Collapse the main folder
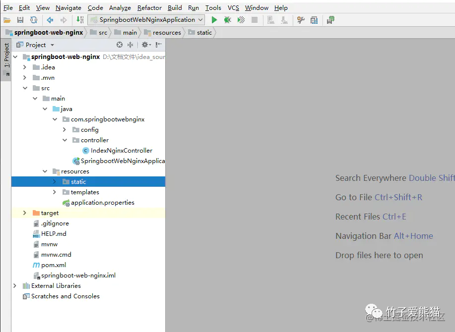Image resolution: width=455 pixels, height=332 pixels. click(x=35, y=99)
